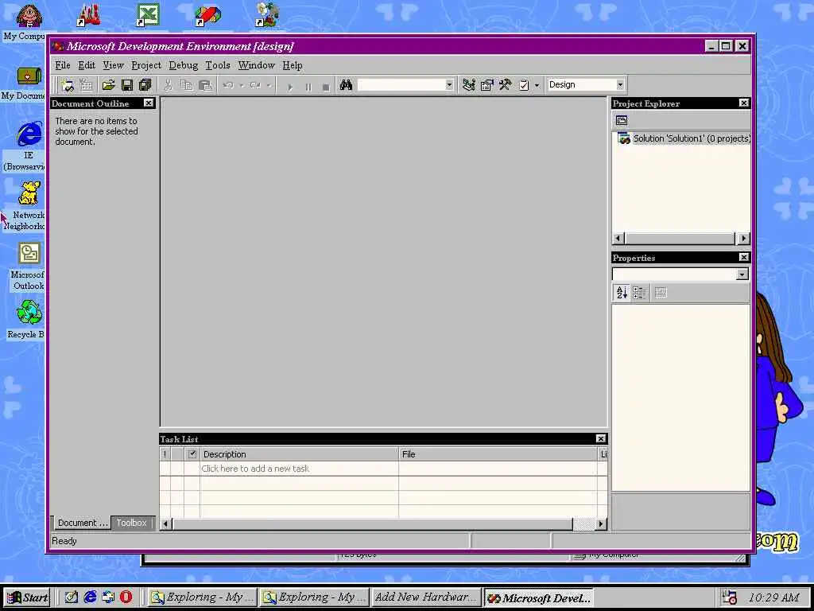Open the Design view mode dropdown
814x611 pixels.
(620, 84)
